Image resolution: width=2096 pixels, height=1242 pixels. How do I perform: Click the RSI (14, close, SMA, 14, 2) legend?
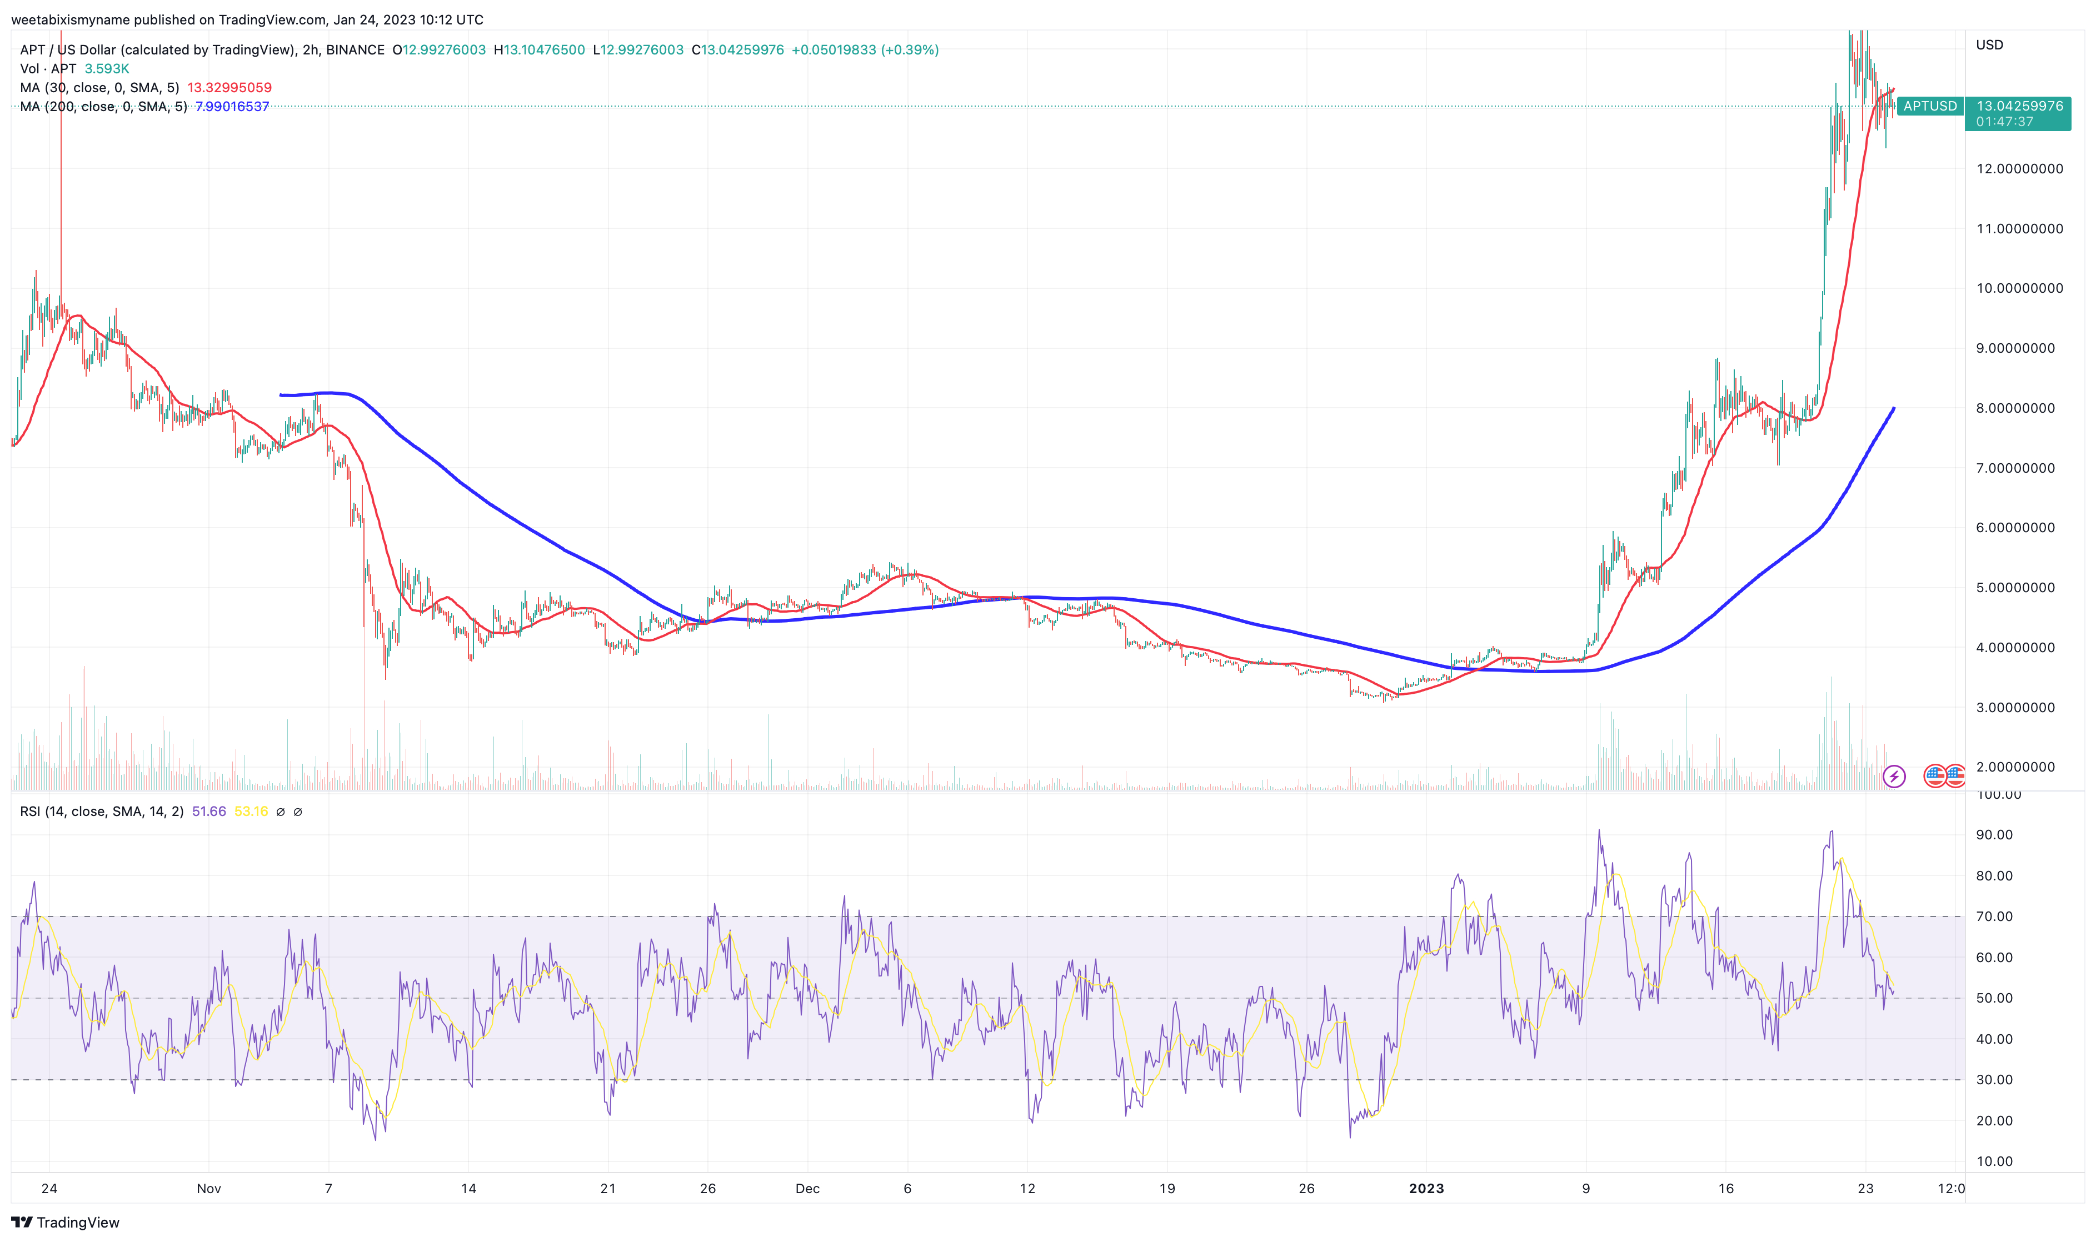click(101, 812)
